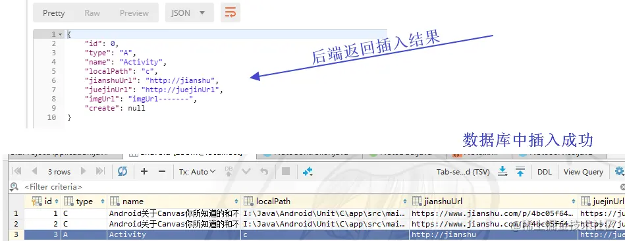The width and height of the screenshot is (625, 241).
Task: Submit changes with DB upload icon
Action: tap(229, 171)
